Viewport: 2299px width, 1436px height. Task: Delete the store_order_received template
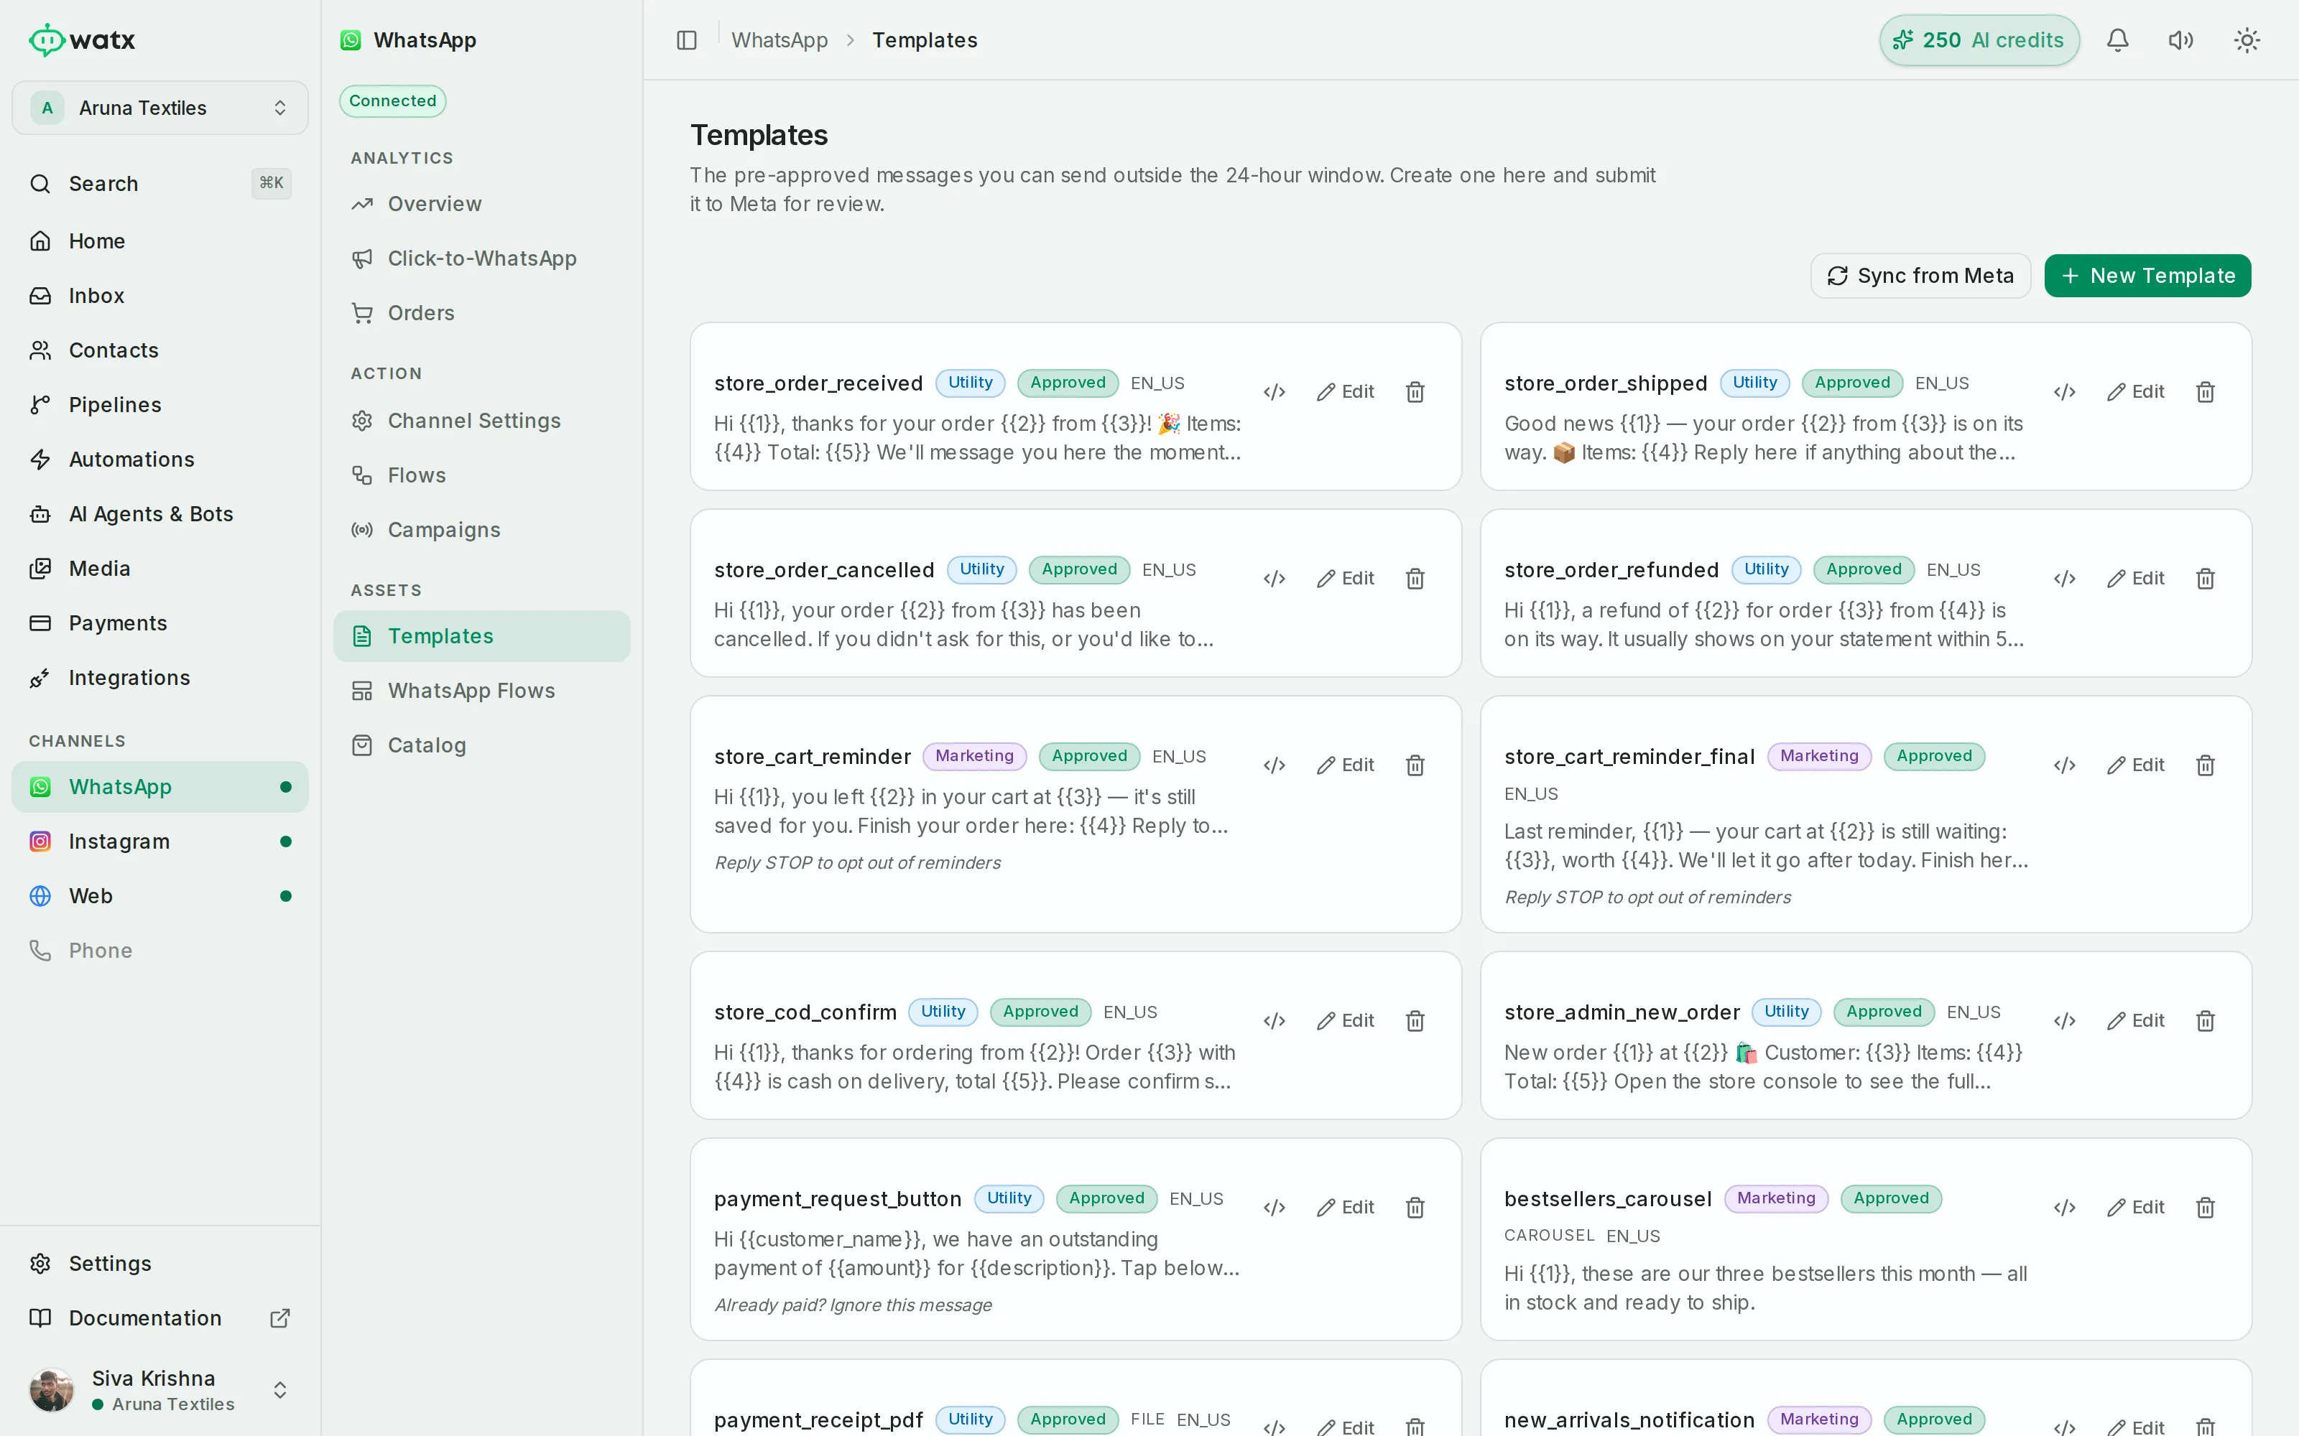(x=1415, y=391)
